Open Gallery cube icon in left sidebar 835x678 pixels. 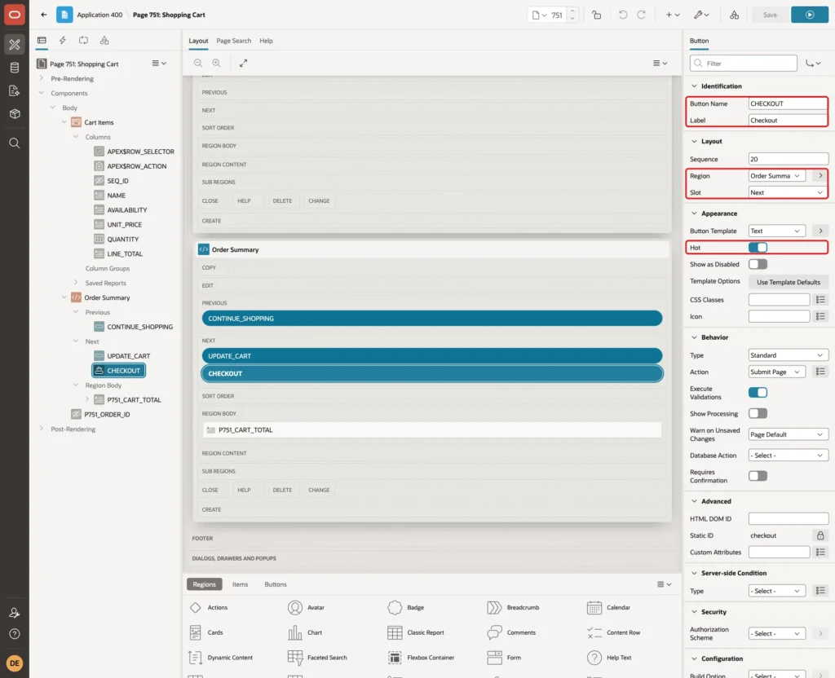pos(15,113)
